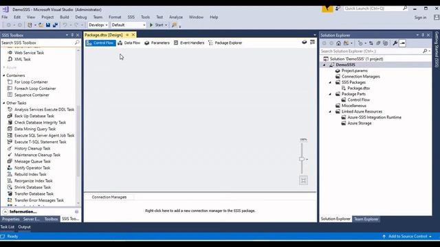This screenshot has height=247, width=440.
Task: Click Add to Source Control
Action: tap(407, 236)
